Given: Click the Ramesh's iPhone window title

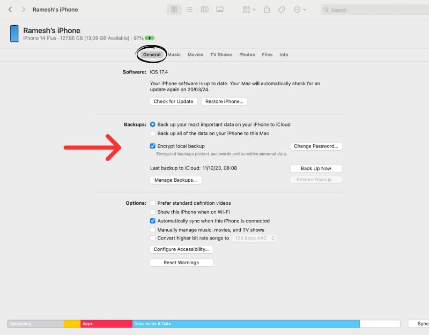Looking at the screenshot, I should coord(55,10).
